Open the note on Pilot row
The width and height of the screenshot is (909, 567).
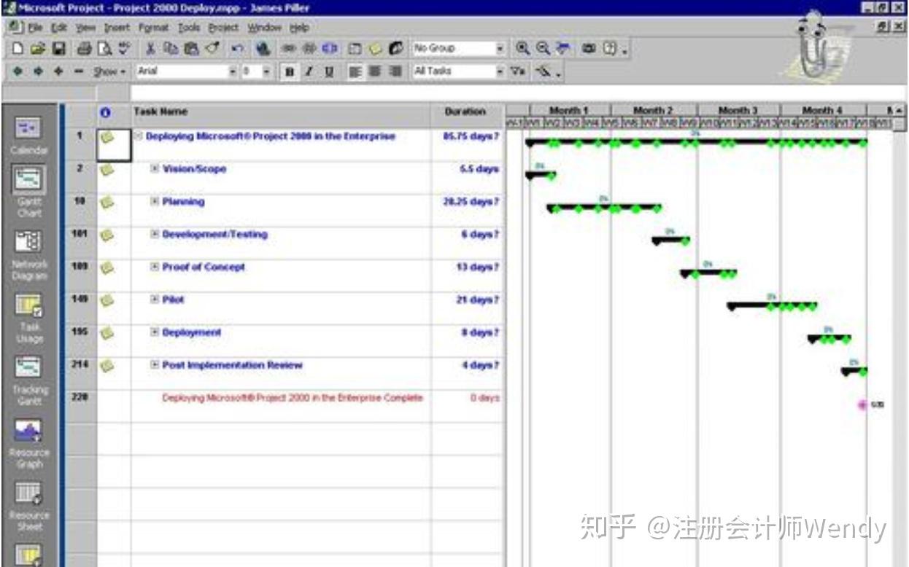108,300
